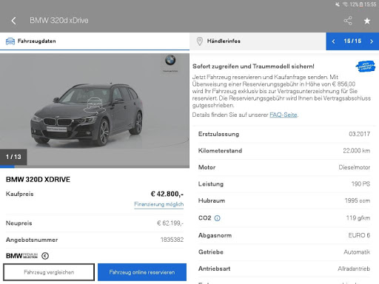The image size is (379, 284).
Task: Click the BMW 320D XDRIVE heading
Action: (38, 180)
